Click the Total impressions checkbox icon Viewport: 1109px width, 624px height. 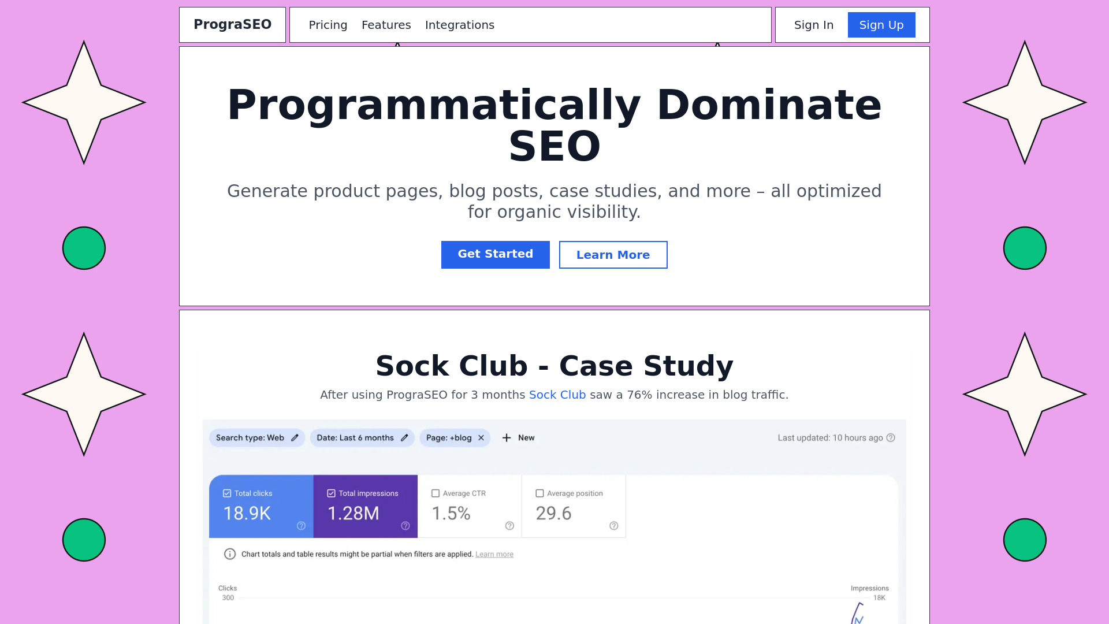point(330,493)
